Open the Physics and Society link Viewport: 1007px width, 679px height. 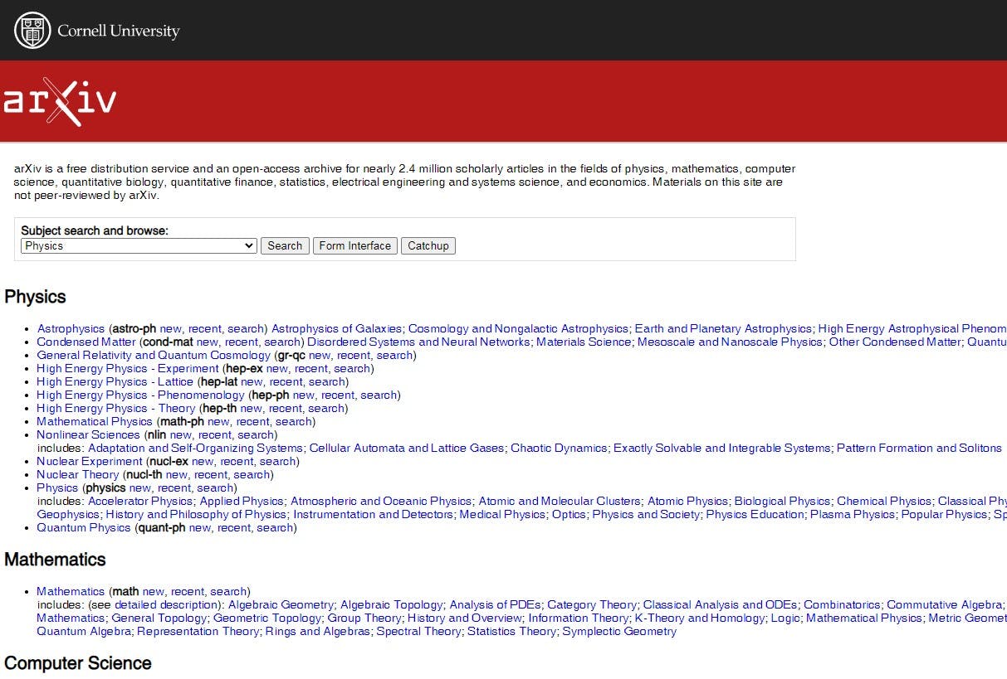point(646,515)
